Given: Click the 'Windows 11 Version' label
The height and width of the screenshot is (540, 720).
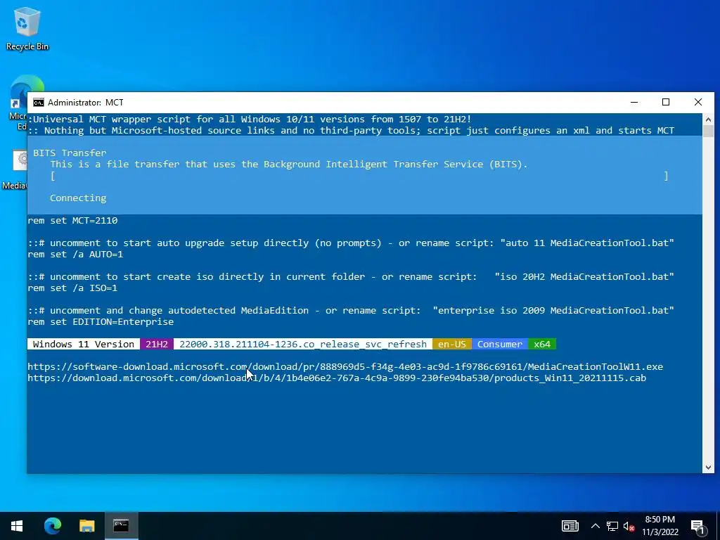Looking at the screenshot, I should point(84,344).
